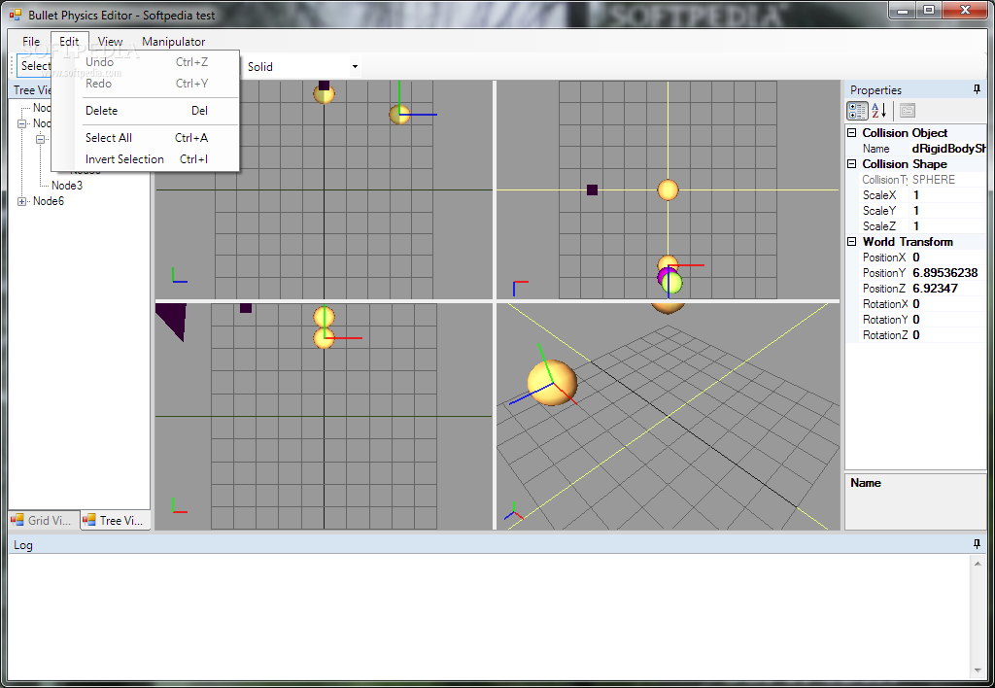
Task: Choose Select All in the Edit menu
Action: (x=146, y=138)
